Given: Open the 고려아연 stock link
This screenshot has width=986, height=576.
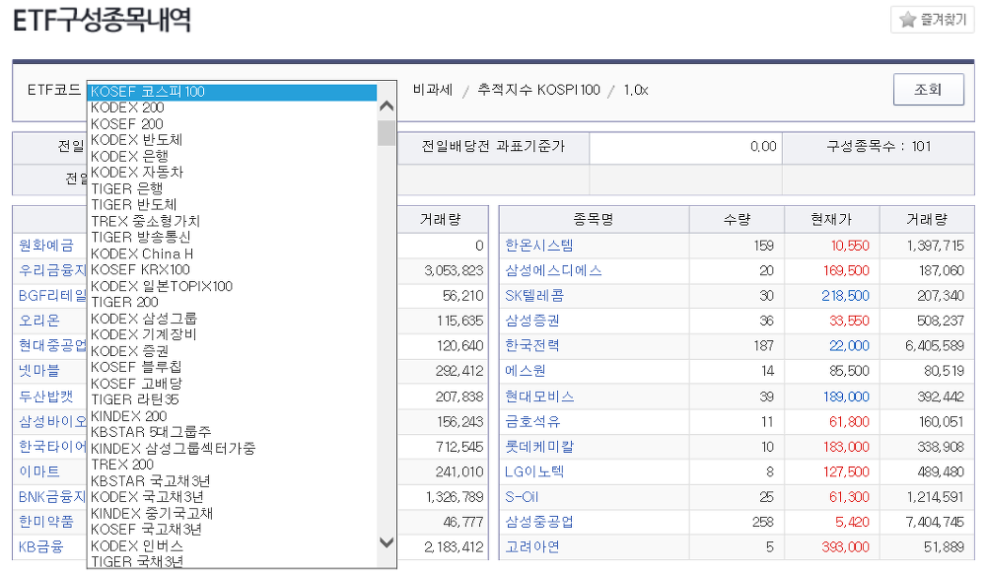Looking at the screenshot, I should [532, 547].
